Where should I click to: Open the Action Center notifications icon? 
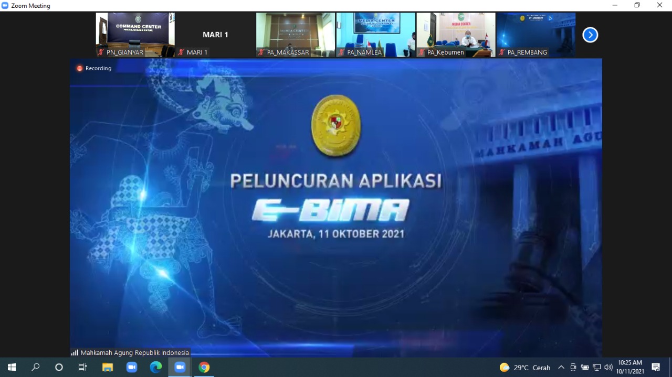tap(656, 368)
